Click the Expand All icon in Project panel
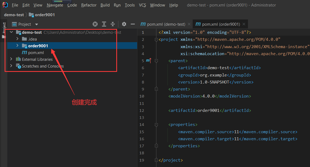Viewport: 310px width, 167px height. coord(104,24)
